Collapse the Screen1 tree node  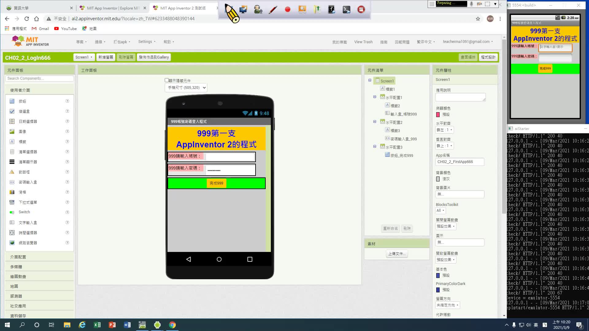point(370,80)
